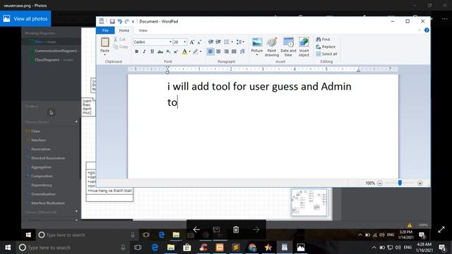Viewport: 452px width, 254px height.
Task: Click Cut in the Clipboard group
Action: pos(119,40)
